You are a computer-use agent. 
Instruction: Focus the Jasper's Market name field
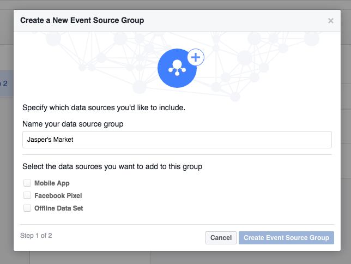click(177, 140)
